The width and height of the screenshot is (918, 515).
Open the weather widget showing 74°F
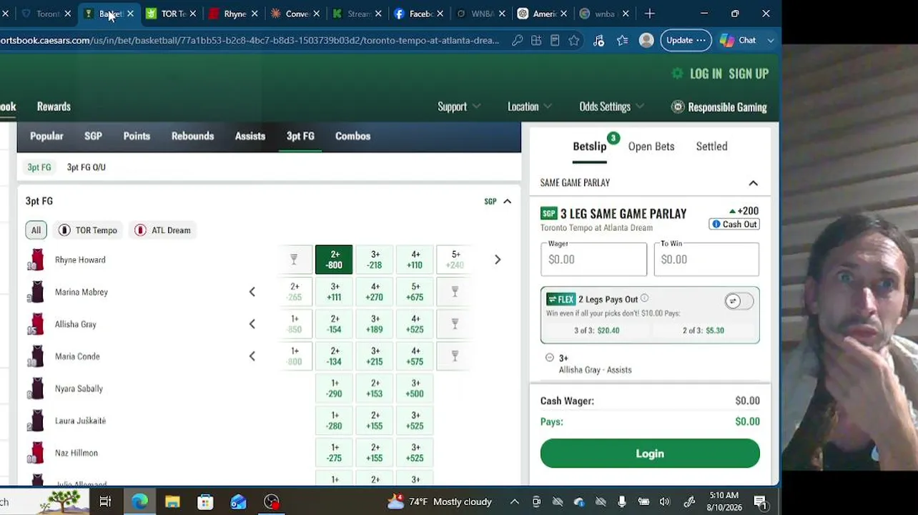point(439,502)
